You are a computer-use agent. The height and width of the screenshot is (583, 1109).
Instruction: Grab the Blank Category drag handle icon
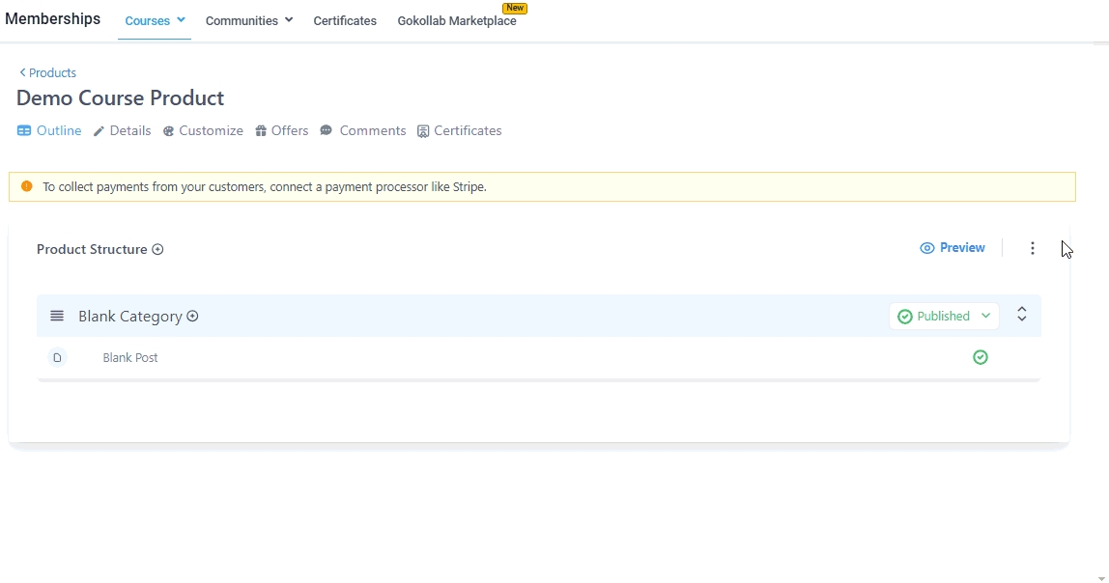57,317
